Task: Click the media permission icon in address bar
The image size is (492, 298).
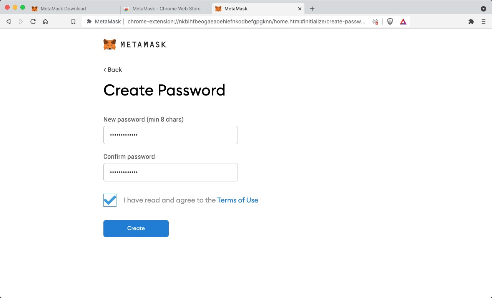Action: pos(376,22)
